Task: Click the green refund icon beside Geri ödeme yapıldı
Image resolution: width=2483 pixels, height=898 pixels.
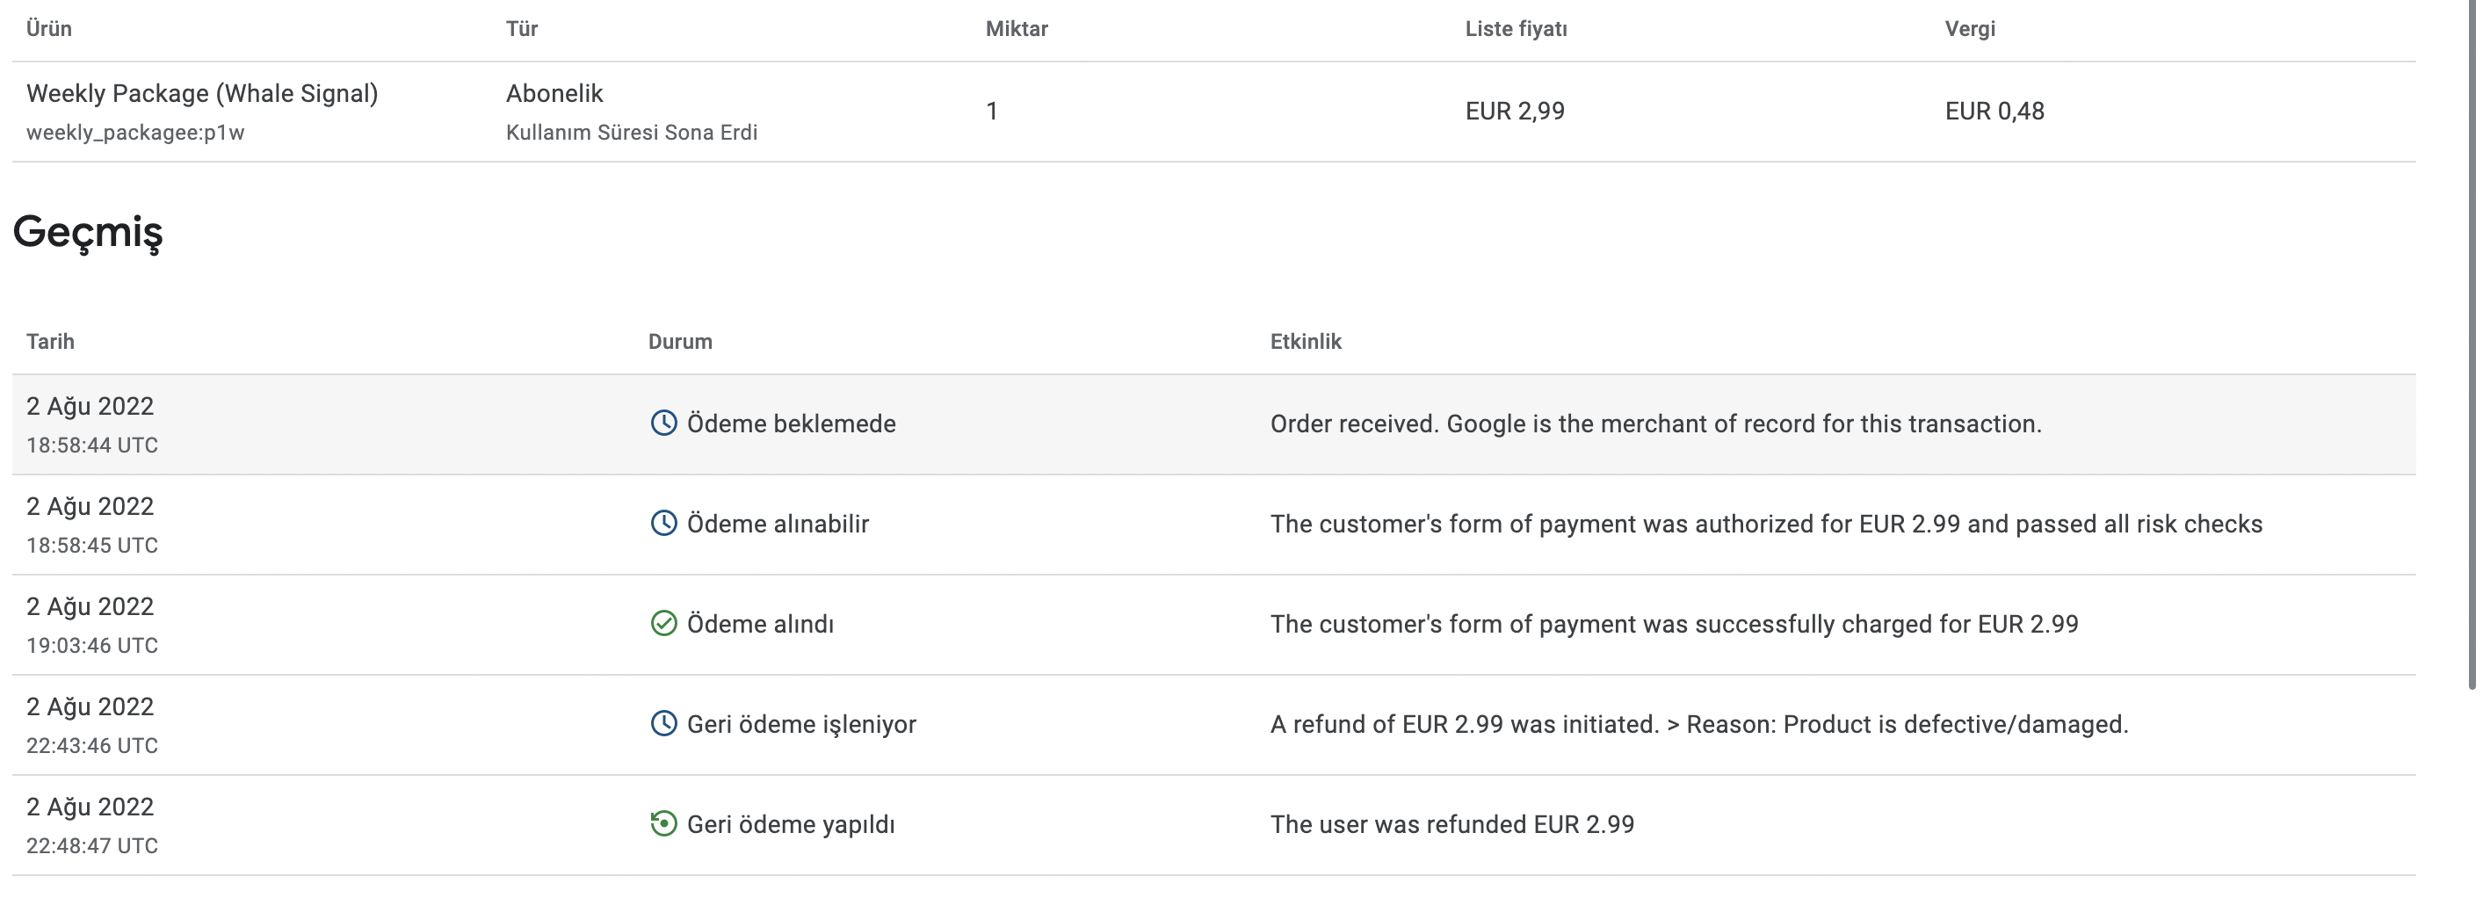Action: click(663, 824)
